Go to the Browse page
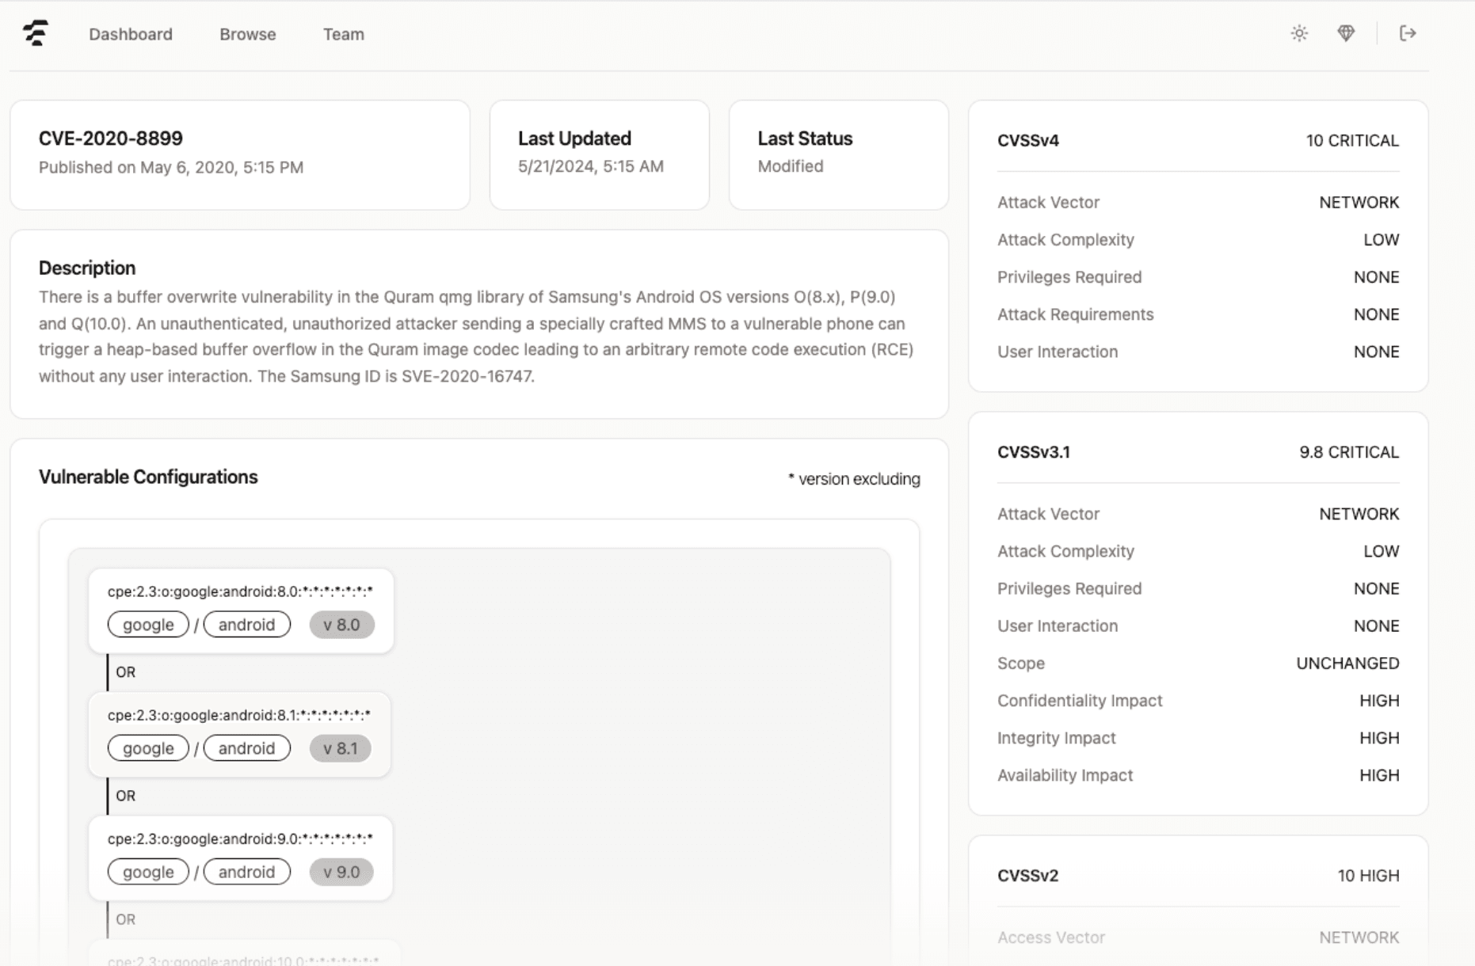 click(247, 34)
